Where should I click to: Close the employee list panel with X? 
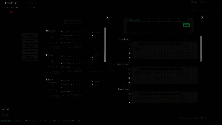107,17
